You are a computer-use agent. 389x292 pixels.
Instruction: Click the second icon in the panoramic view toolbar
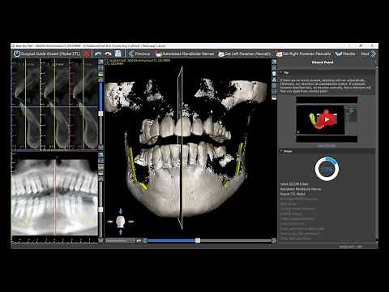(x=100, y=161)
